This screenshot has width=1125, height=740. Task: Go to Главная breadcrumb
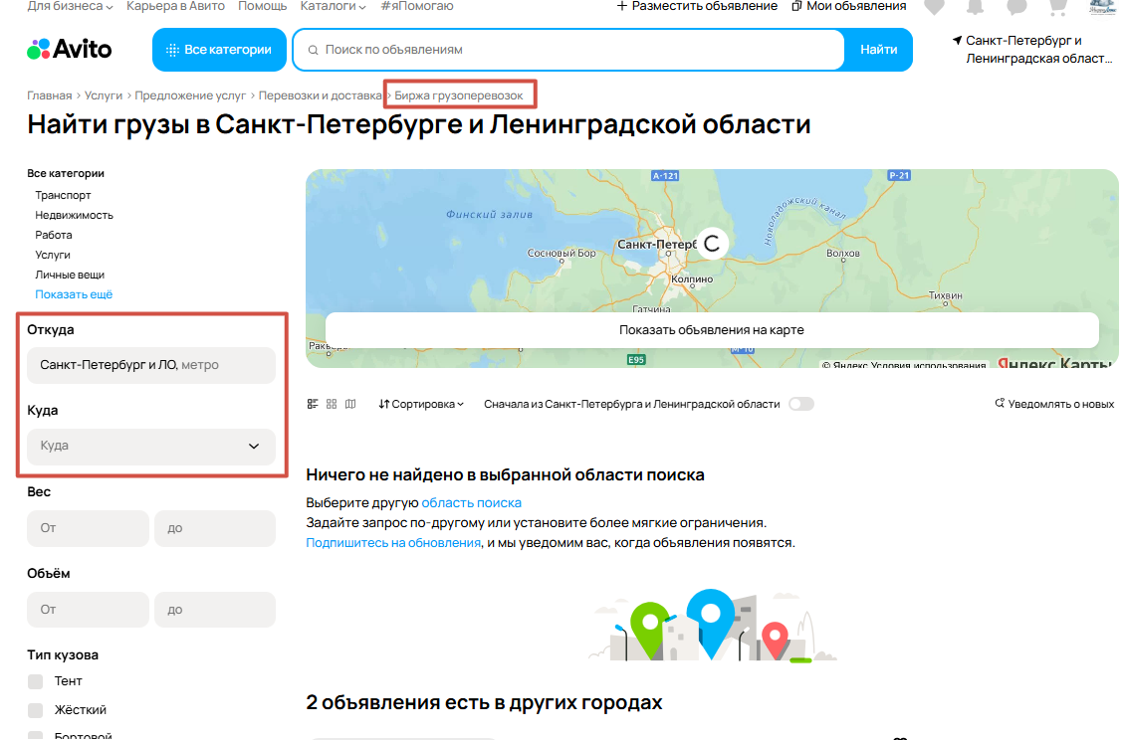[x=50, y=95]
